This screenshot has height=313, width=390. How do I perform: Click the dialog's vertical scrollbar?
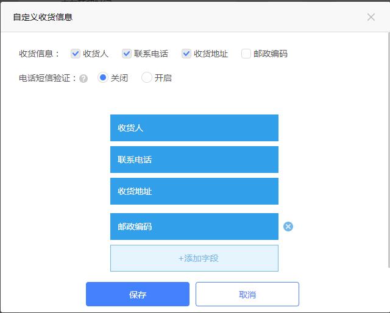tap(389, 149)
